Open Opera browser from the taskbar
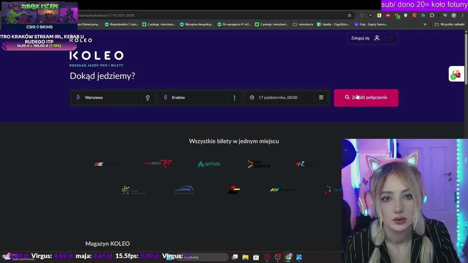Image resolution: width=468 pixels, height=263 pixels. coord(267,257)
